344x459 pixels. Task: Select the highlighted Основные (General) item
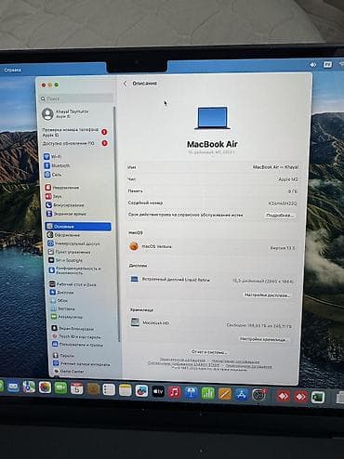tap(78, 227)
